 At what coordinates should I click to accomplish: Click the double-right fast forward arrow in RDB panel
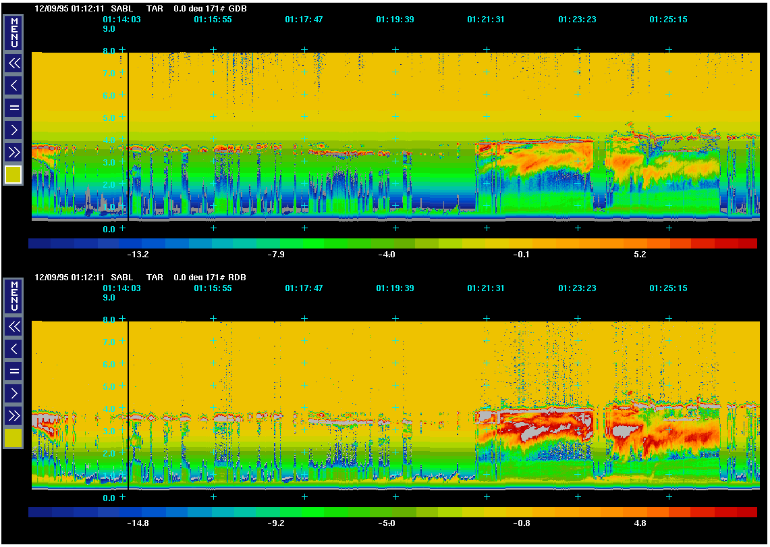point(13,415)
